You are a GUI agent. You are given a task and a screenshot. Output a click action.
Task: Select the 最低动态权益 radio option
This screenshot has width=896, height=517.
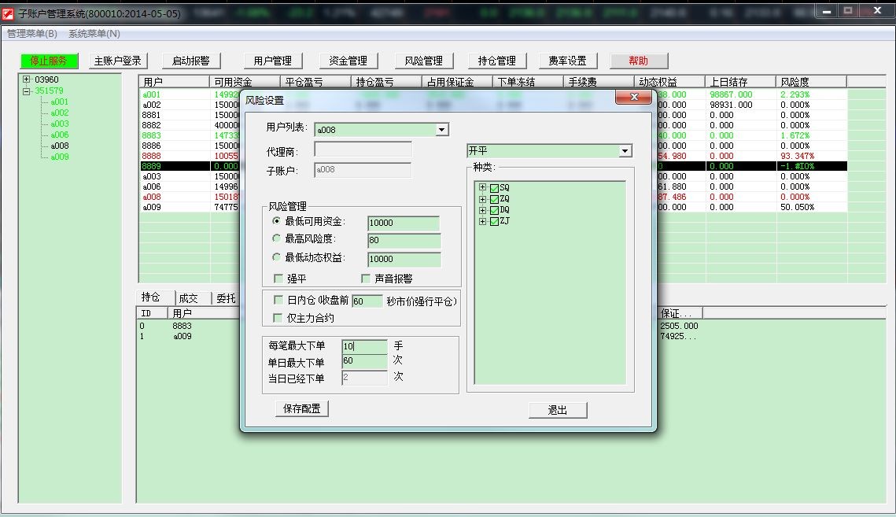(x=276, y=257)
